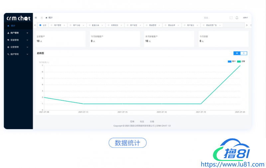Expand the 设置管理 chevron

tap(27, 47)
